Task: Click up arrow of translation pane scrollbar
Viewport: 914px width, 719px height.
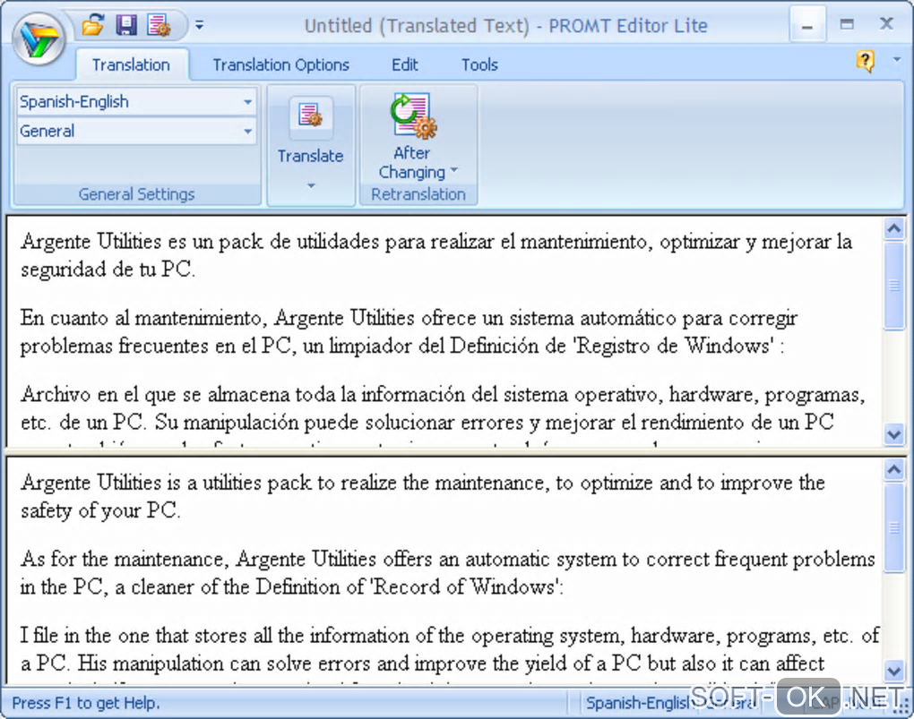Action: pyautogui.click(x=893, y=469)
